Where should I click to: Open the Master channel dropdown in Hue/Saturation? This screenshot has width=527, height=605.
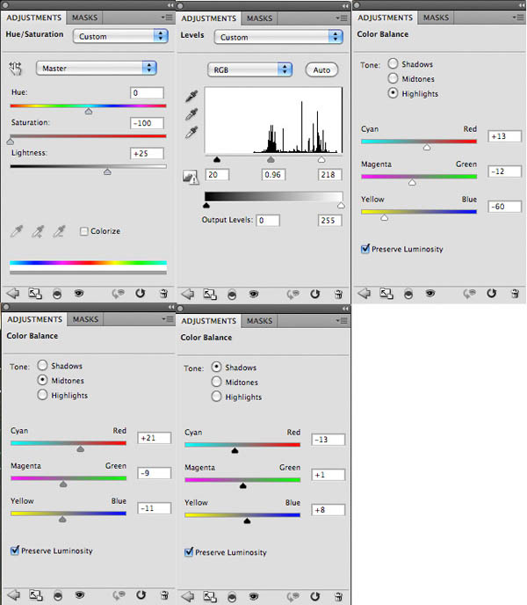pos(97,68)
